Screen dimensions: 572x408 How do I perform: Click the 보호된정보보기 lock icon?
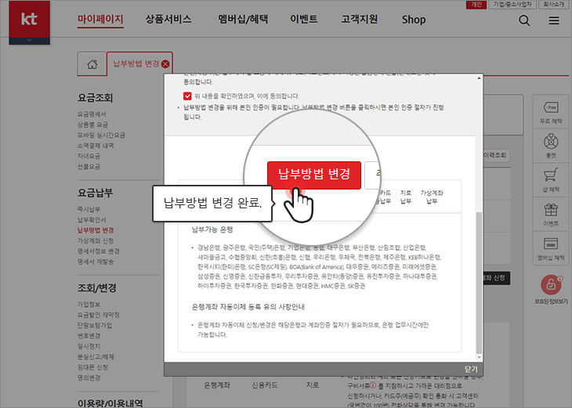pos(551,285)
